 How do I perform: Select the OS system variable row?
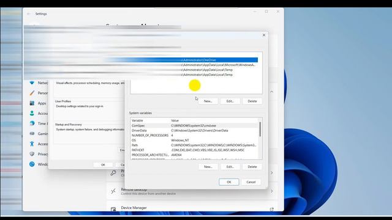(x=195, y=141)
